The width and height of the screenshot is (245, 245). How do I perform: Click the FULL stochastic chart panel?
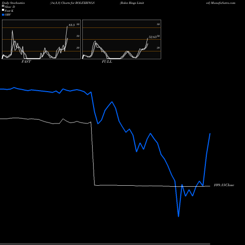click(122, 39)
